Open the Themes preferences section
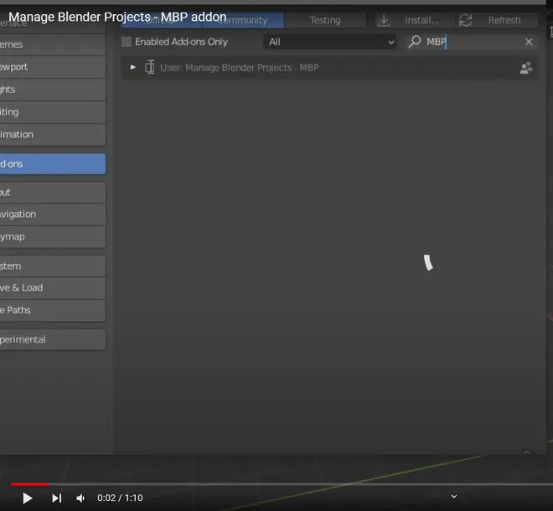Viewport: 553px width, 511px height. click(x=53, y=44)
